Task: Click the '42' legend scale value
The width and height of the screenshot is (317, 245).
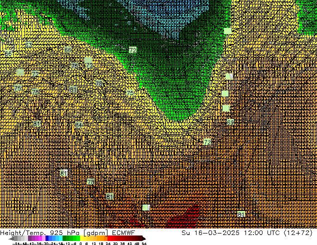Action: pyautogui.click(x=129, y=243)
